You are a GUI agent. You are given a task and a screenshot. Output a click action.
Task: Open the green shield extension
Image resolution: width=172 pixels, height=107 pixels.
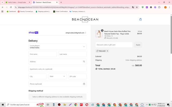click(x=143, y=7)
